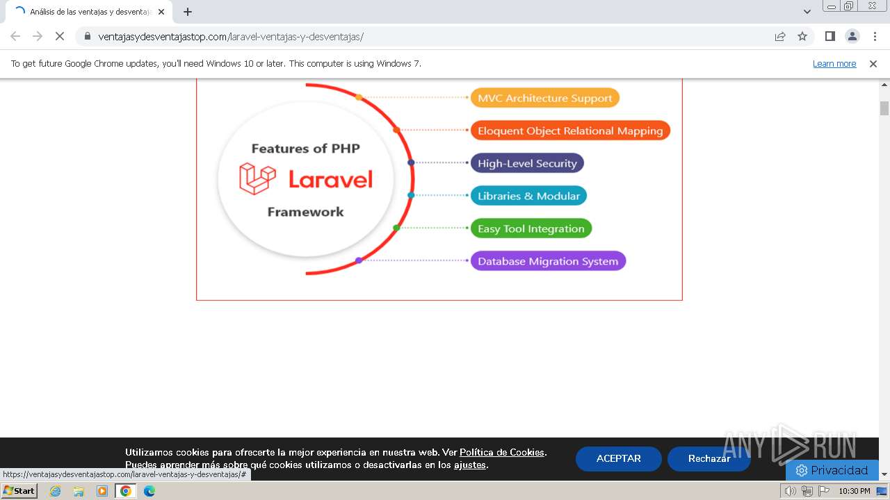Launch Microsoft Edge from taskbar
890x500 pixels.
(x=149, y=491)
